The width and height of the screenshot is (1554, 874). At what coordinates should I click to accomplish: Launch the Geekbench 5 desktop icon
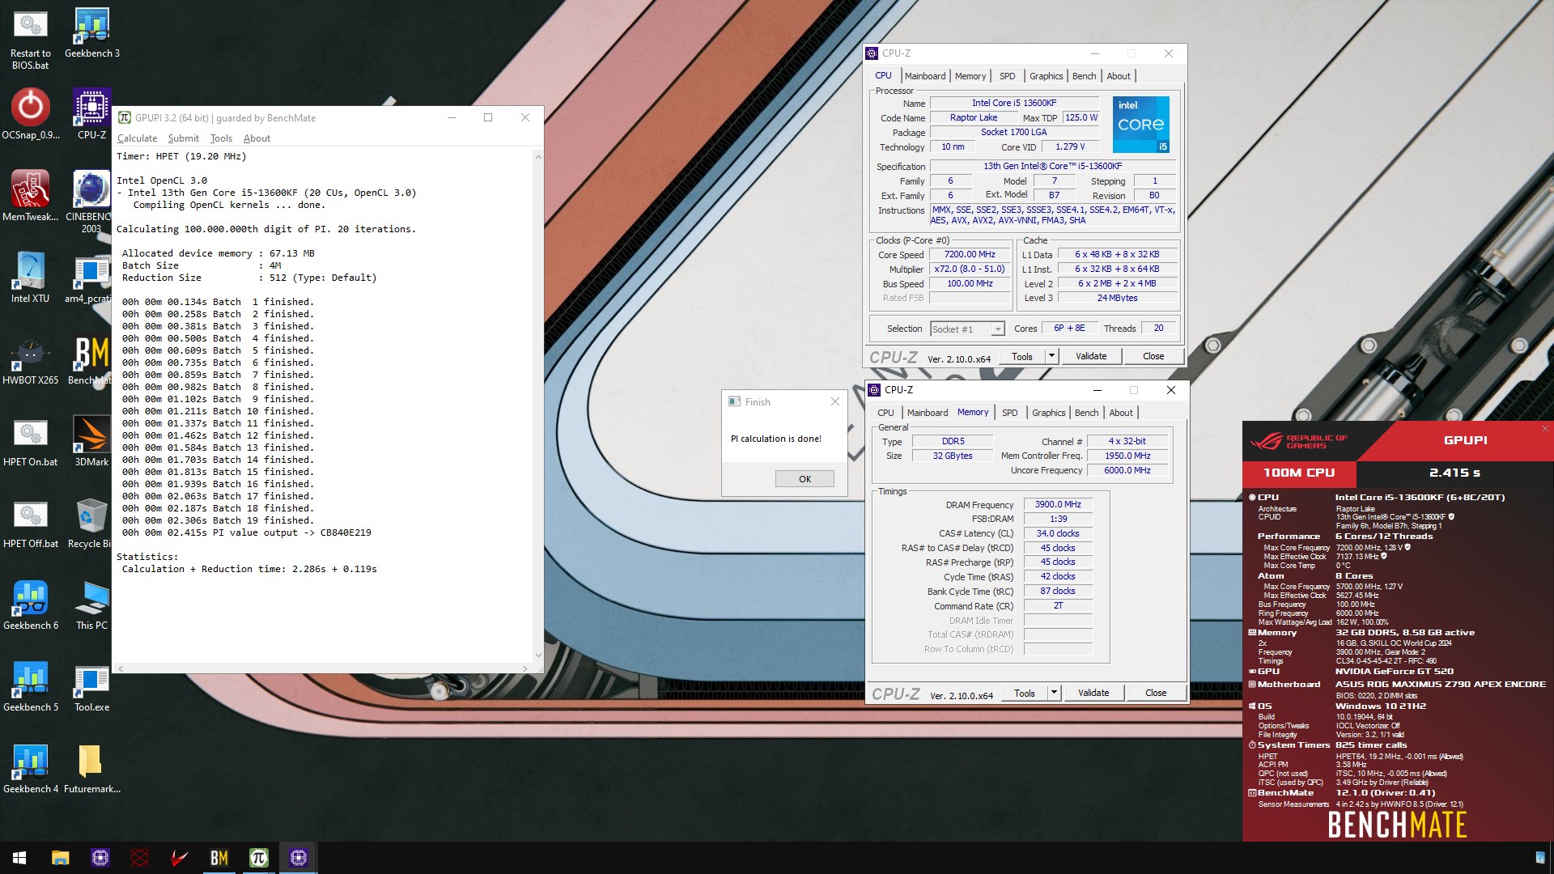coord(30,687)
